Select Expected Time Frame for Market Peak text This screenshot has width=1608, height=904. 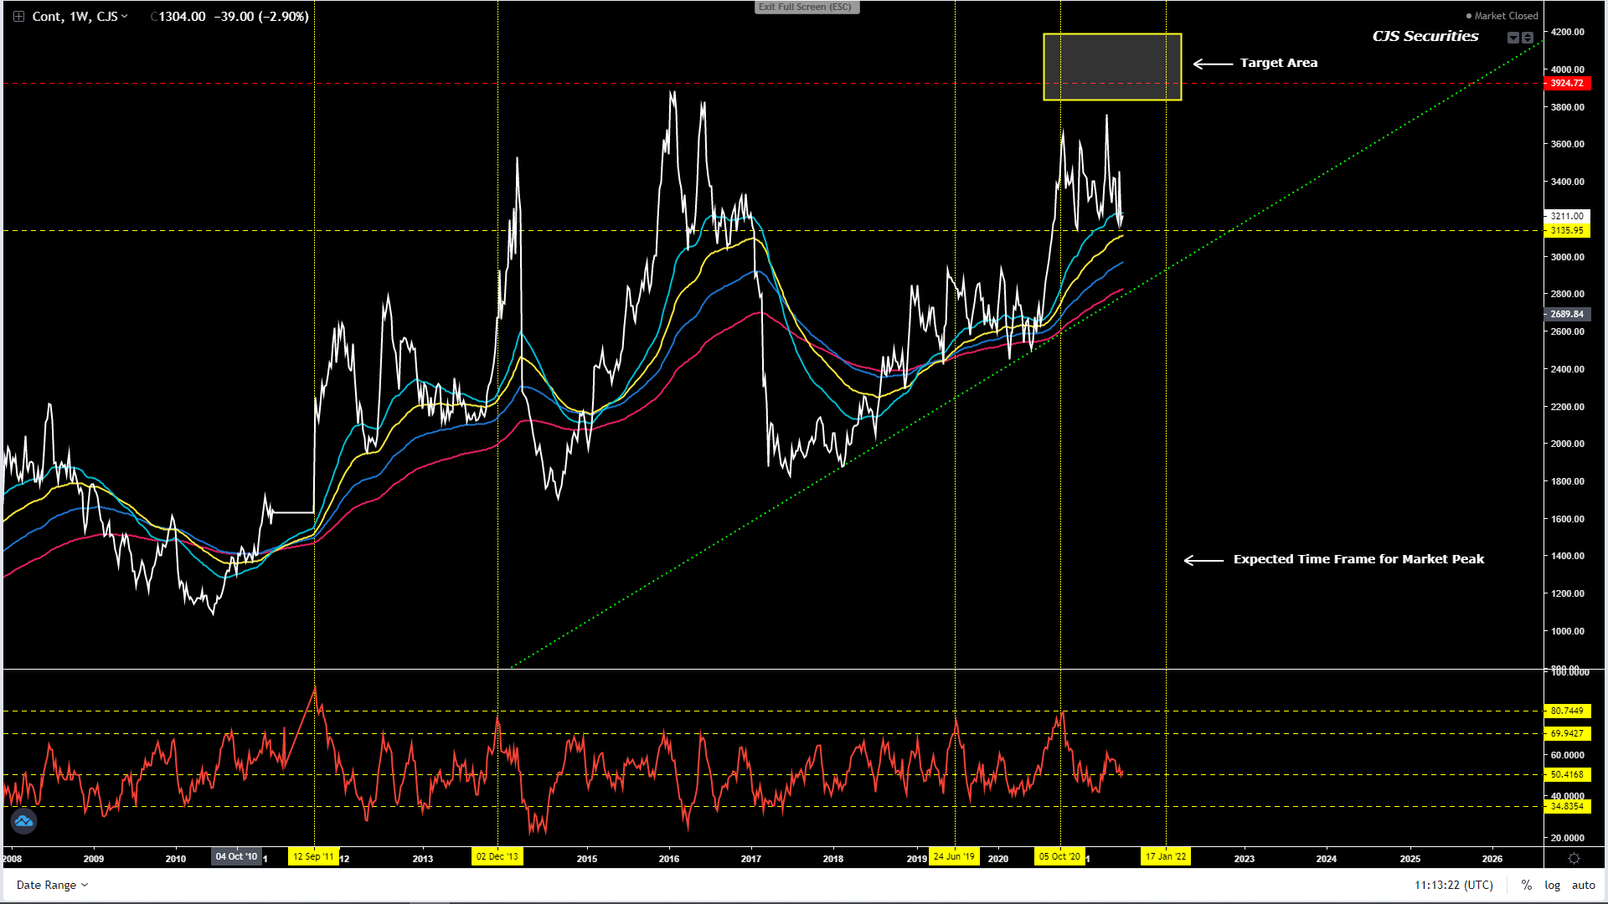point(1358,559)
